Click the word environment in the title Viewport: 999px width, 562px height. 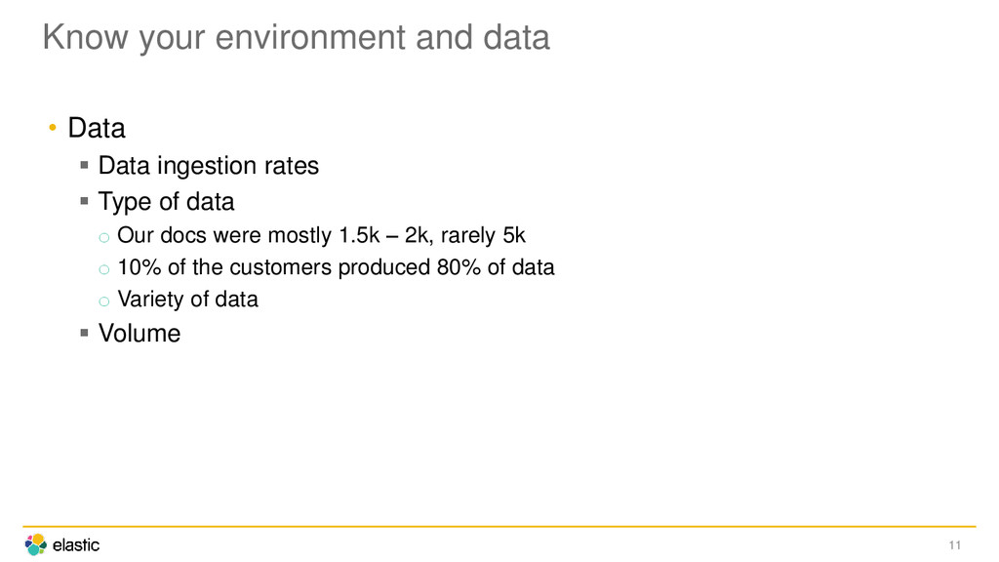[x=310, y=37]
